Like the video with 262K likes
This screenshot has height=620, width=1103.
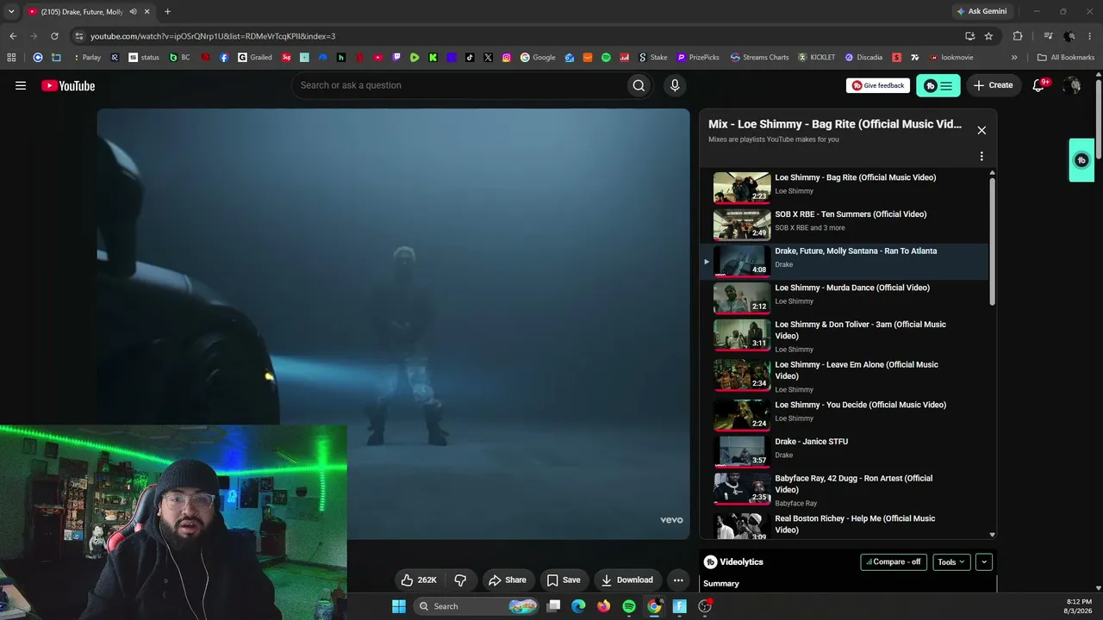[x=419, y=580]
